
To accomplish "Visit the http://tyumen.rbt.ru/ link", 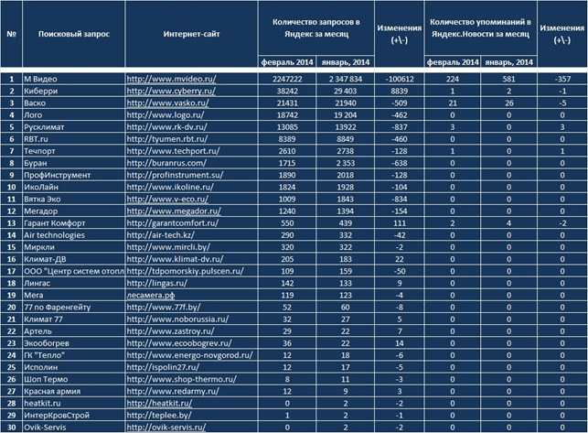I will coord(167,139).
